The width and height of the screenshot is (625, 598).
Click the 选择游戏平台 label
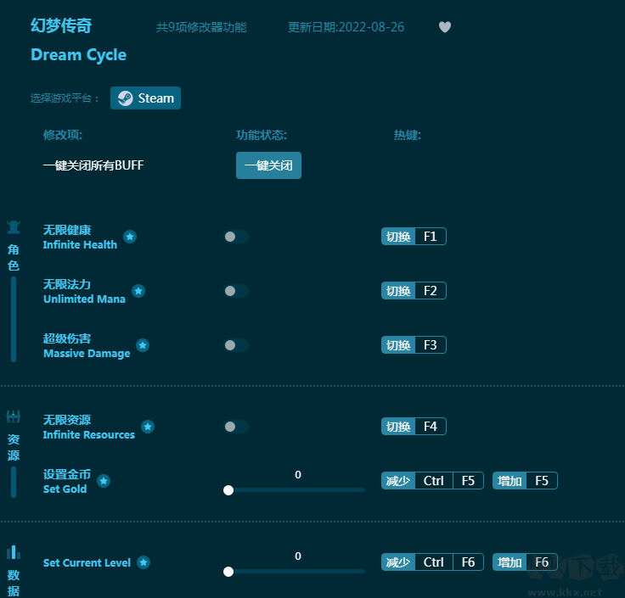pyautogui.click(x=65, y=98)
